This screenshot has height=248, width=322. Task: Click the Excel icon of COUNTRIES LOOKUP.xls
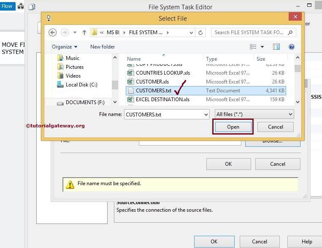click(x=130, y=73)
